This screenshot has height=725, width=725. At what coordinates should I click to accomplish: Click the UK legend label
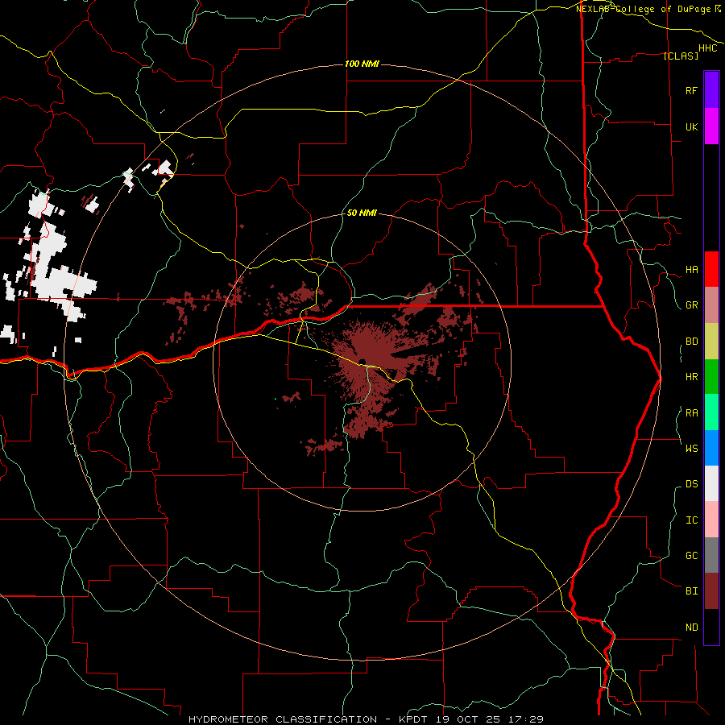[x=691, y=126]
